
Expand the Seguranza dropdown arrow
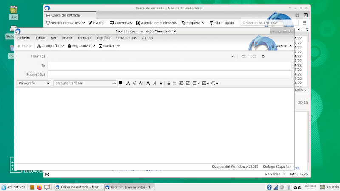[93, 46]
